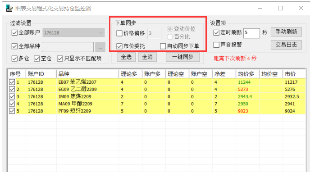This screenshot has height=172, width=310.
Task: Click the 序号 column header
Action: (x=17, y=74)
